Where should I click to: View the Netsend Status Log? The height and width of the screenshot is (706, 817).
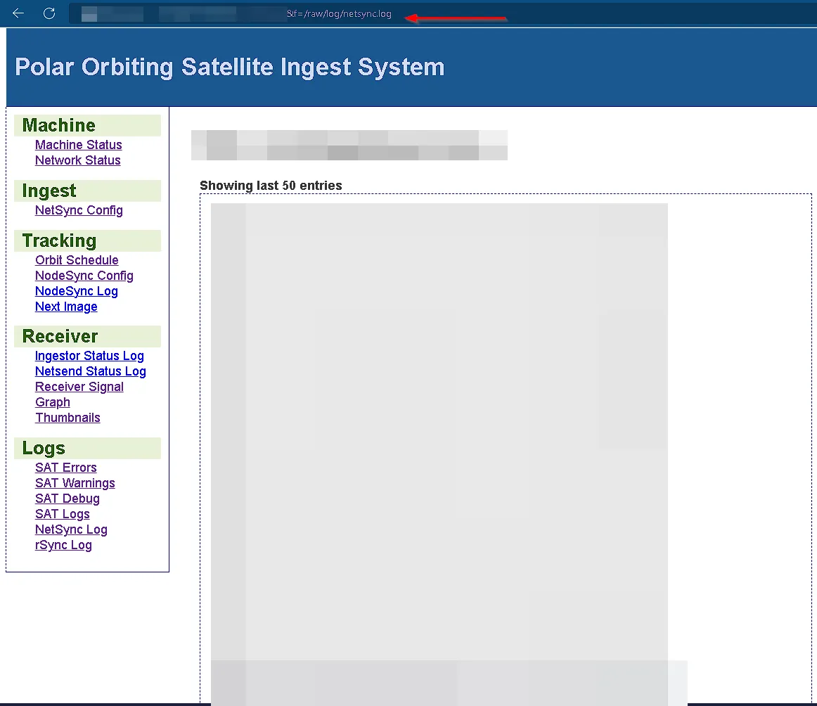(90, 371)
